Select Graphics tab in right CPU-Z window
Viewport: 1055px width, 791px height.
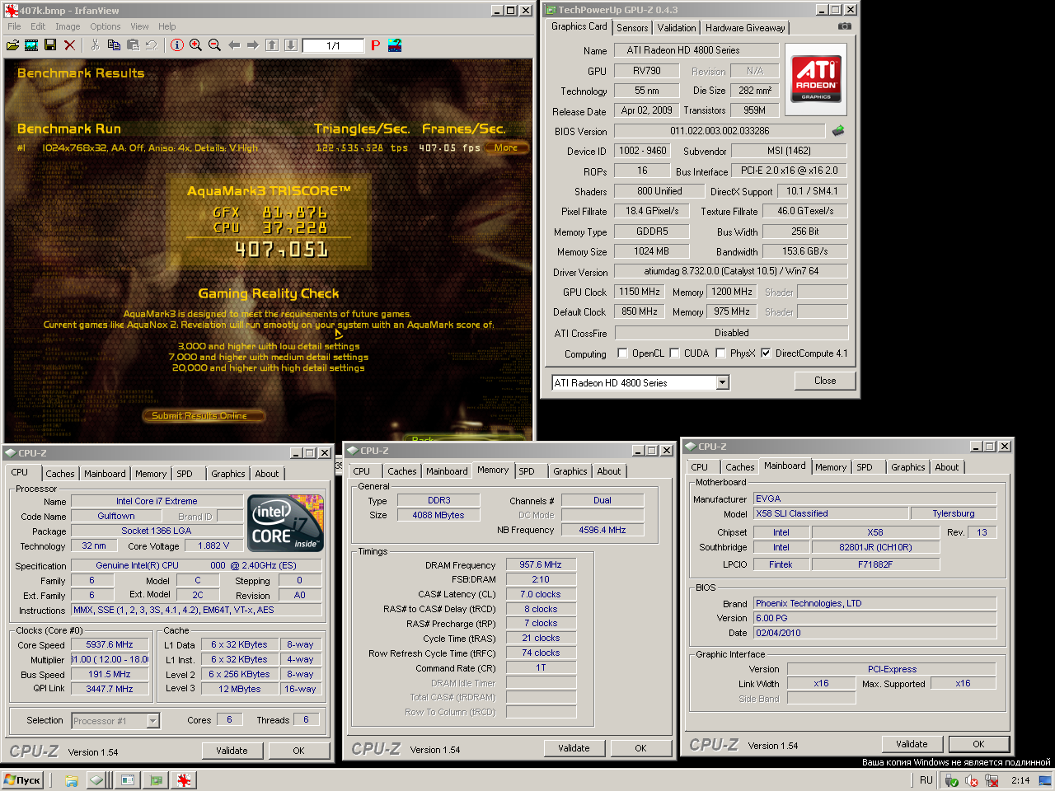tap(908, 467)
